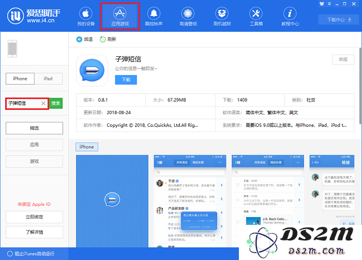
Task: Click the software language value text
Action: tap(271, 112)
